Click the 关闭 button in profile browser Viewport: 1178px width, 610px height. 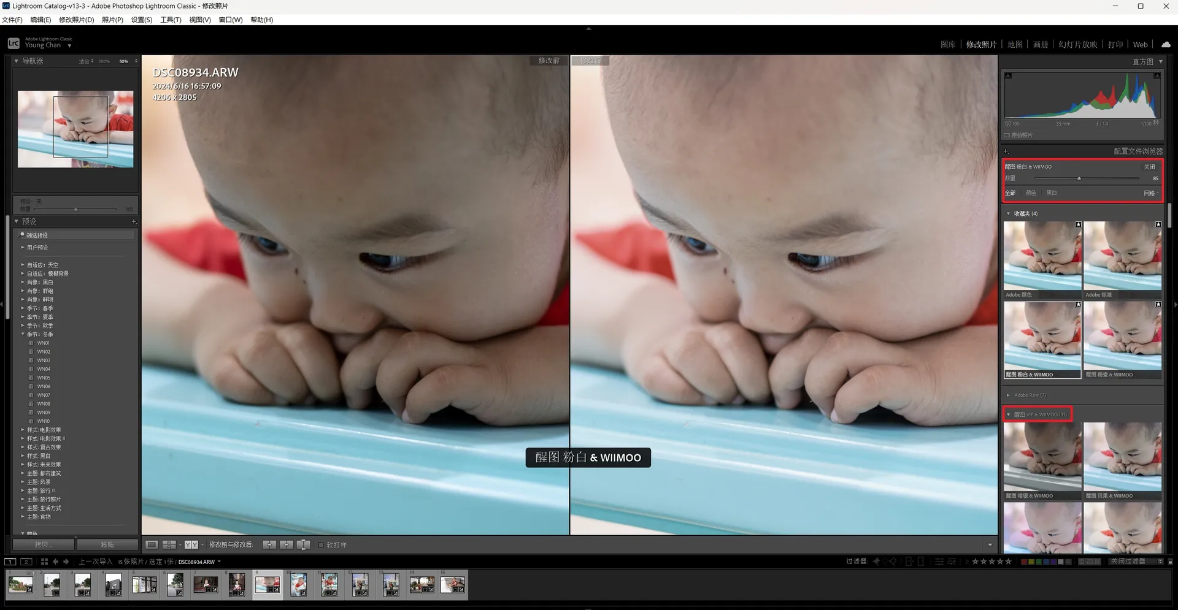[1149, 167]
